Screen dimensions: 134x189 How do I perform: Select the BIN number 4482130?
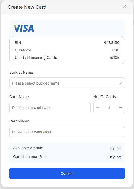coord(112,43)
